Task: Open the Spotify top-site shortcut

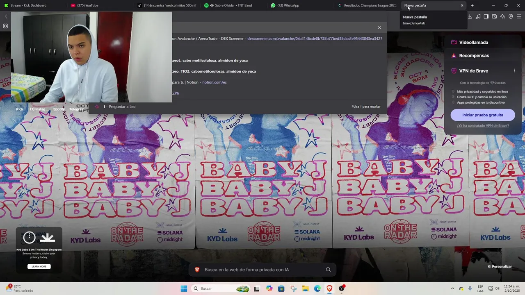Action: (59, 109)
